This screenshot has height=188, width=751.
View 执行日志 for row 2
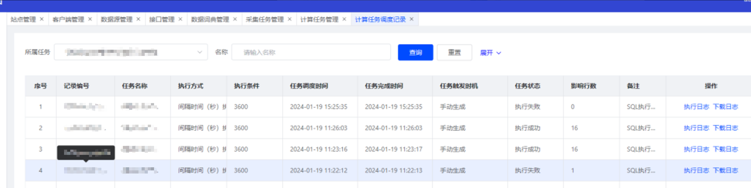[697, 128]
